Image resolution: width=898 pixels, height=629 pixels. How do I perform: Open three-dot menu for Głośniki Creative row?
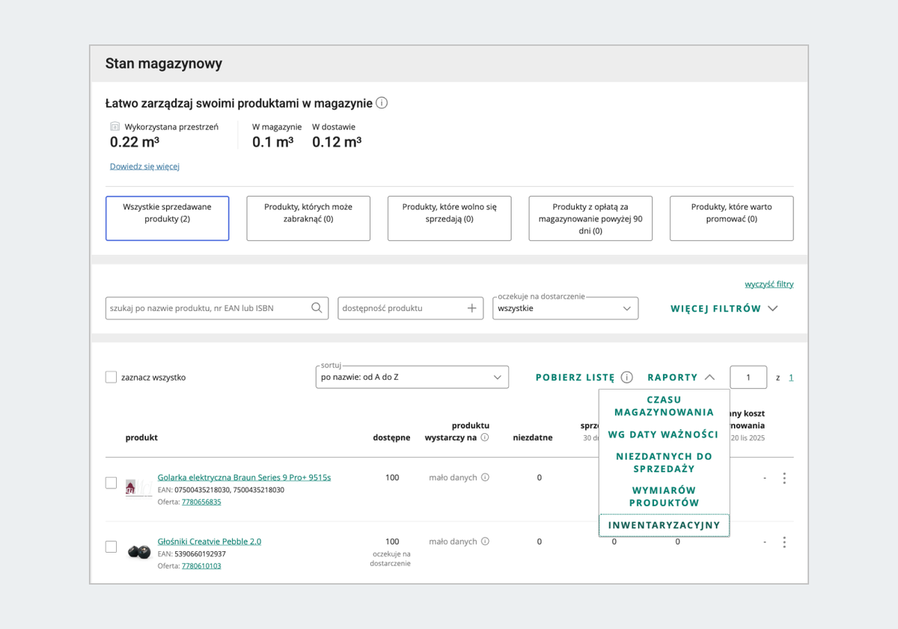784,542
